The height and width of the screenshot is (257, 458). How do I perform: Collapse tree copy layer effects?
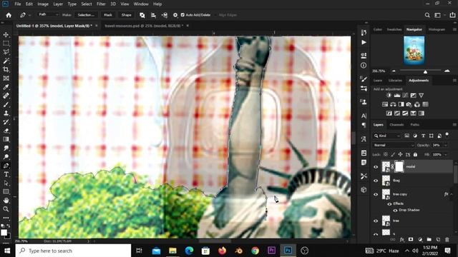pyautogui.click(x=452, y=194)
